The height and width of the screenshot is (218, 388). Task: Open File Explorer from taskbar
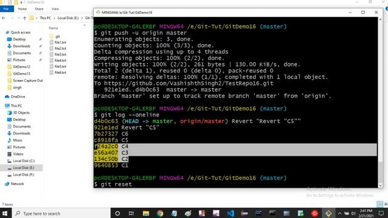pyautogui.click(x=145, y=213)
